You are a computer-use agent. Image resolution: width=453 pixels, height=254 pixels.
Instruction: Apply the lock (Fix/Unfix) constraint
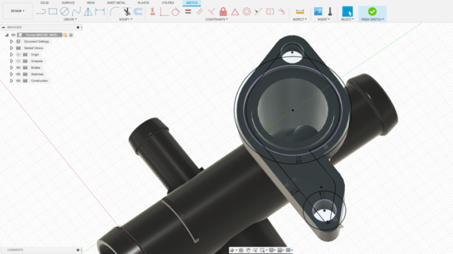[223, 11]
